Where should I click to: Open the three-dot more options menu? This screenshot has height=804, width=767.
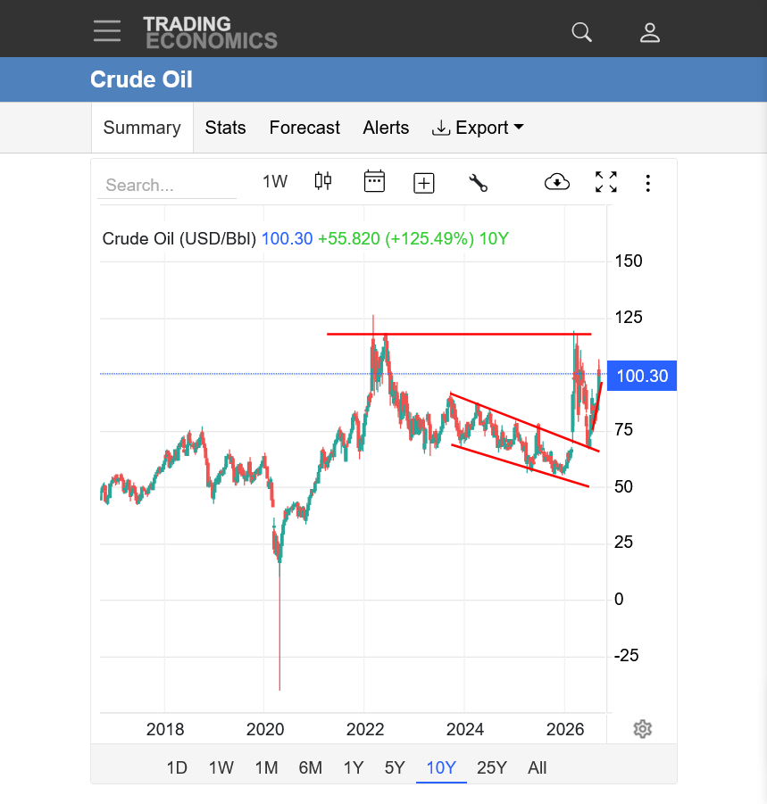[648, 183]
